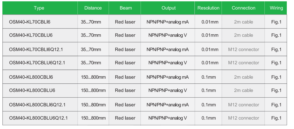Open Fig.1 wiring in last row
This screenshot has width=294, height=129.
[276, 118]
